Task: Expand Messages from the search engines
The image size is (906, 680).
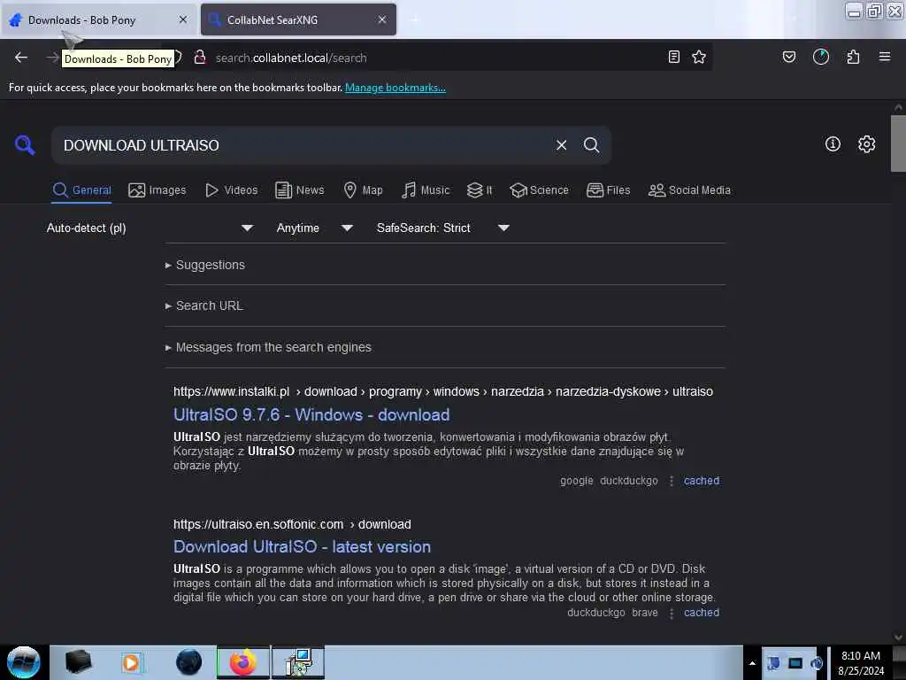Action: click(268, 347)
